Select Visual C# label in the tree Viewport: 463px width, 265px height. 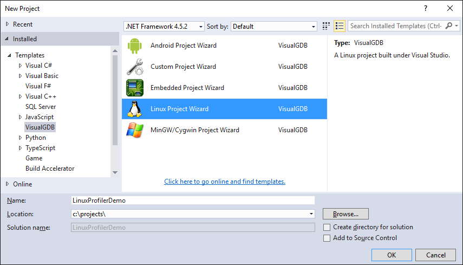pyautogui.click(x=38, y=66)
